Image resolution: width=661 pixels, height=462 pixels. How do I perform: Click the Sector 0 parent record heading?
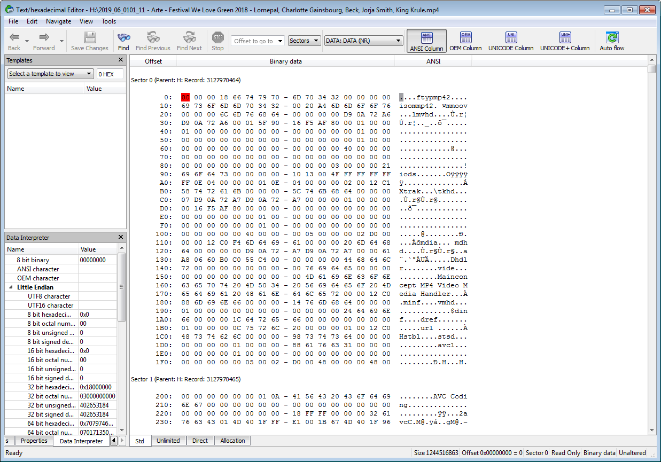(x=185, y=80)
